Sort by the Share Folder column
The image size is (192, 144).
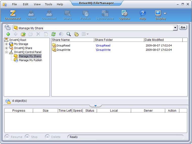tap(119, 40)
